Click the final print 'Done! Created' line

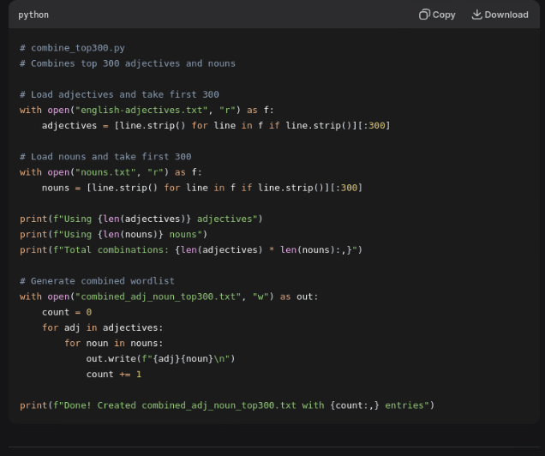click(x=226, y=405)
